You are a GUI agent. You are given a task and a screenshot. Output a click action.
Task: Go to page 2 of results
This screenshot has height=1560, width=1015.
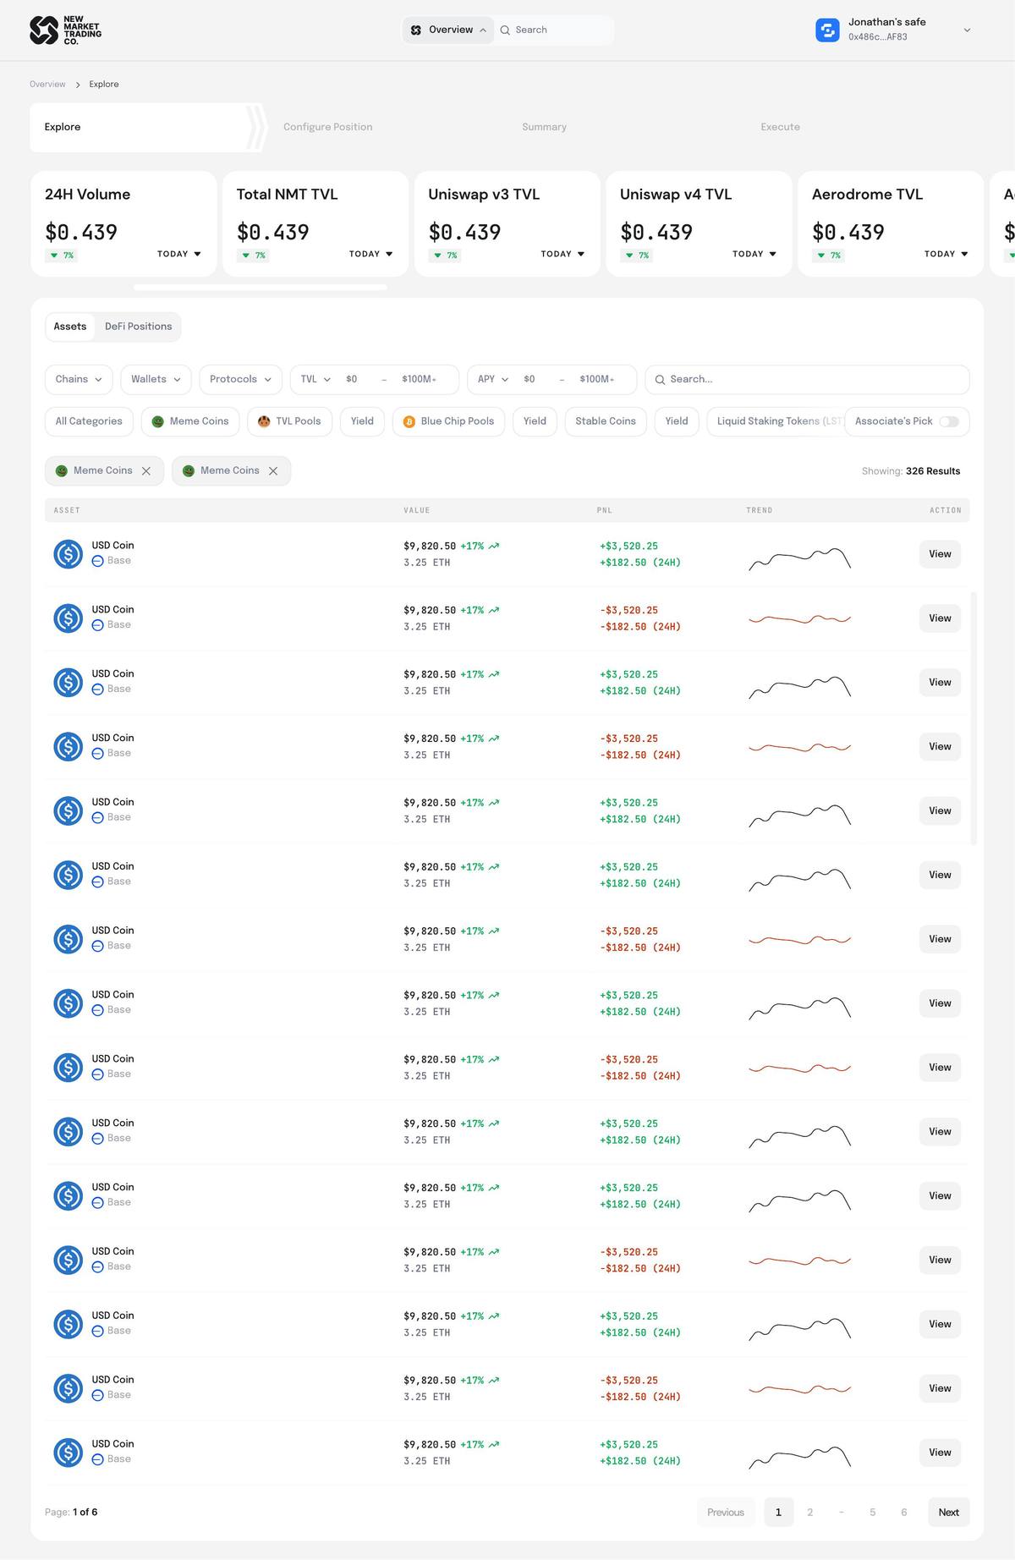click(809, 1513)
